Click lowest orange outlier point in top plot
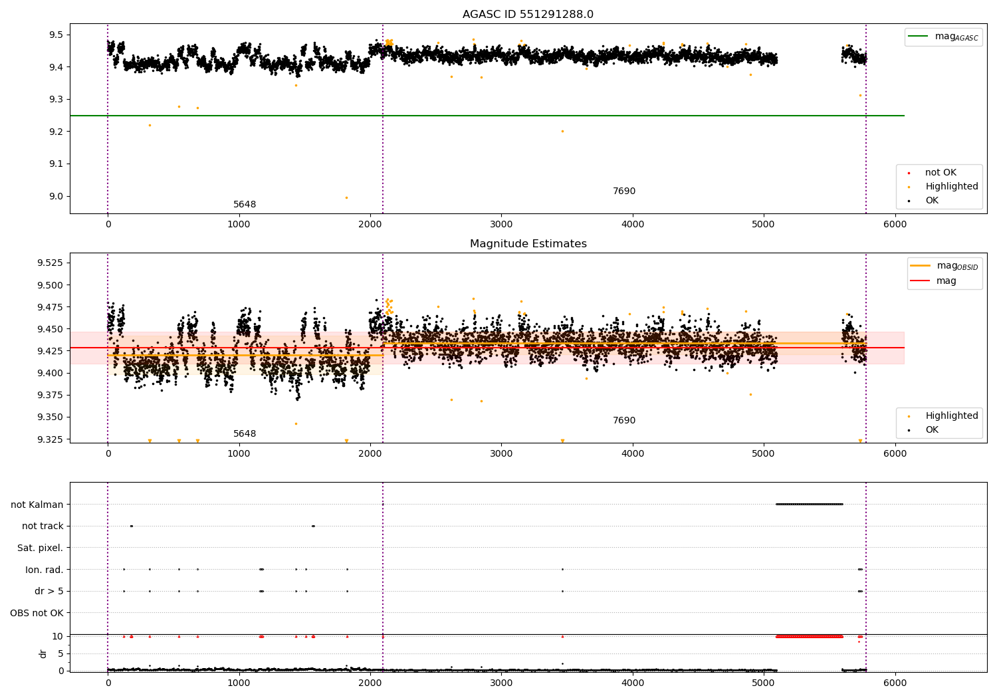 tap(346, 197)
